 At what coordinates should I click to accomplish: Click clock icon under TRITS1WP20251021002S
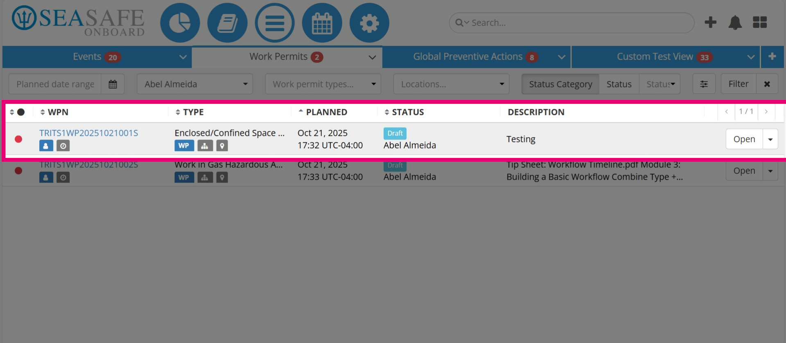tap(63, 177)
